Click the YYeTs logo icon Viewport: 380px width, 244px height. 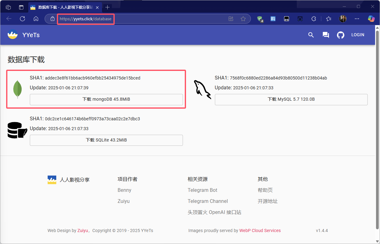[13, 35]
